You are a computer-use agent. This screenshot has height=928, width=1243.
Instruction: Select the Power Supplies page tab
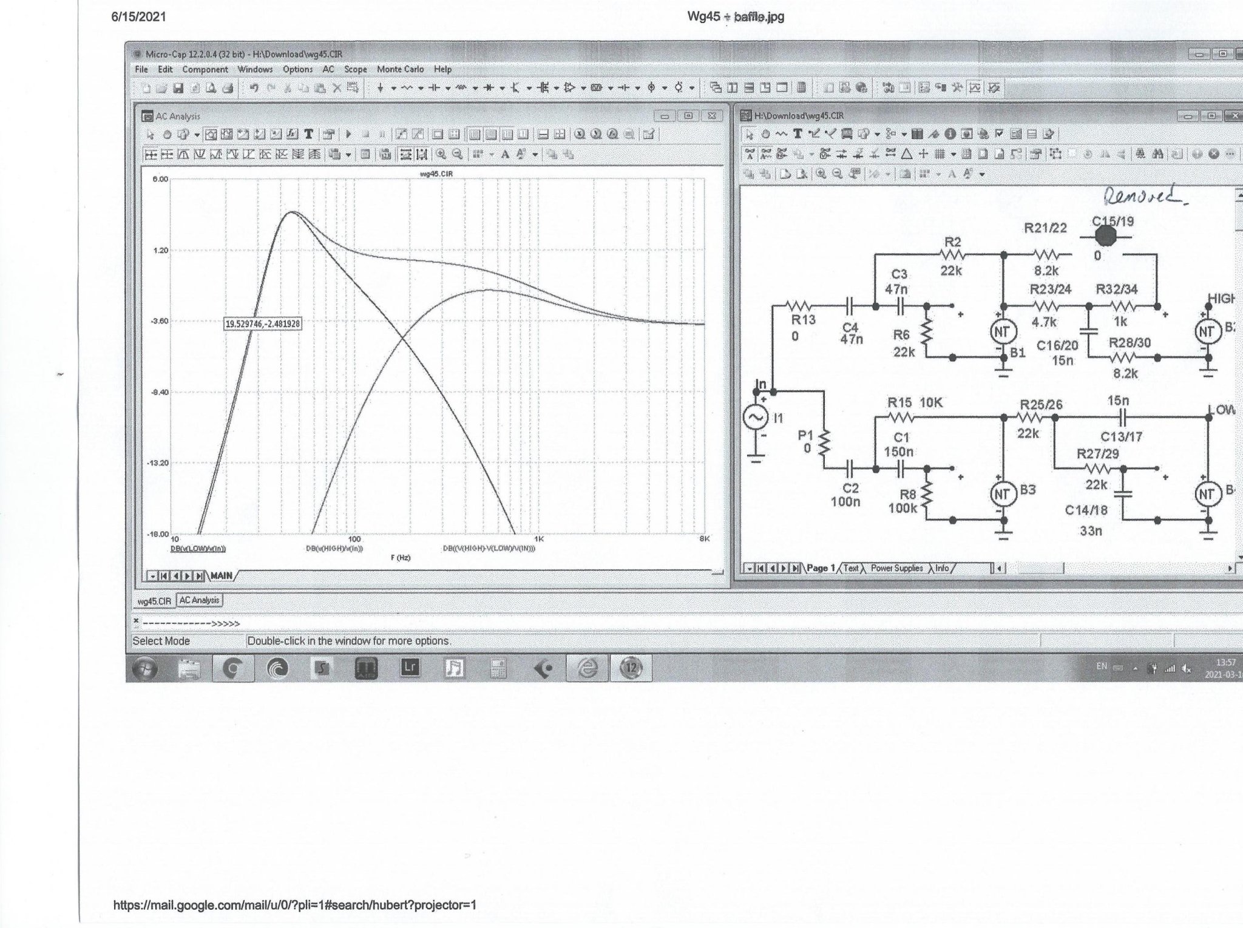pos(896,569)
